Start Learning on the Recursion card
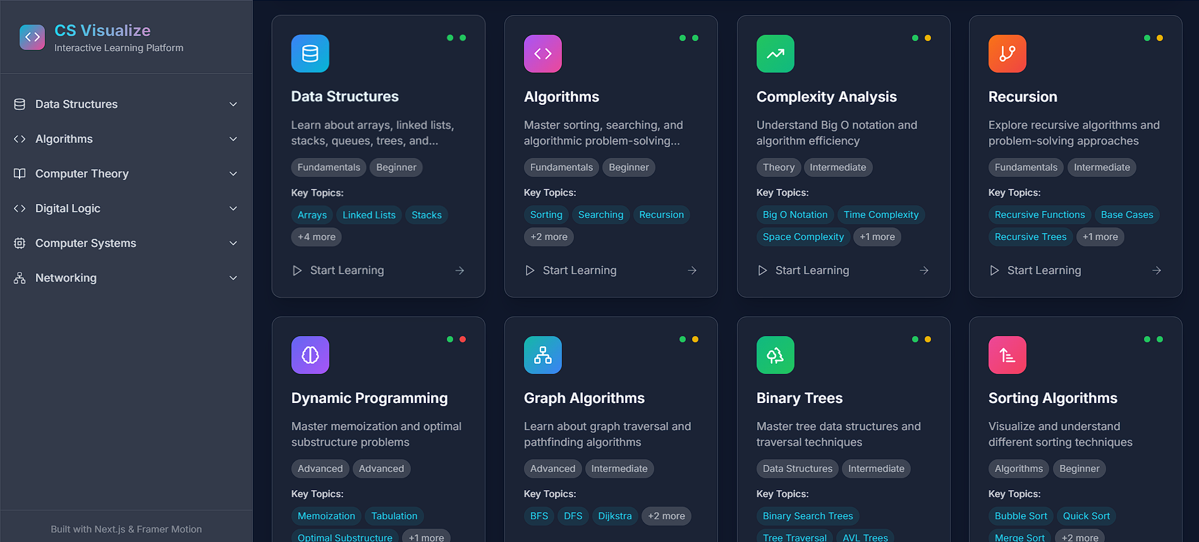Image resolution: width=1199 pixels, height=542 pixels. click(x=1044, y=270)
